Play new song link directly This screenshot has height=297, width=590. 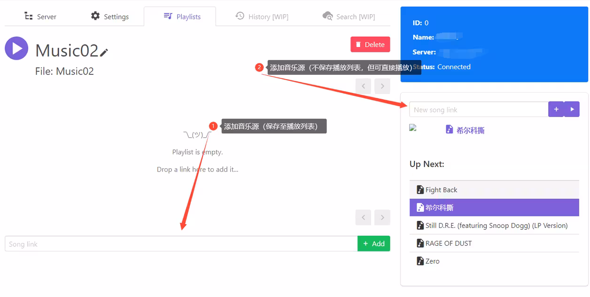coord(572,109)
